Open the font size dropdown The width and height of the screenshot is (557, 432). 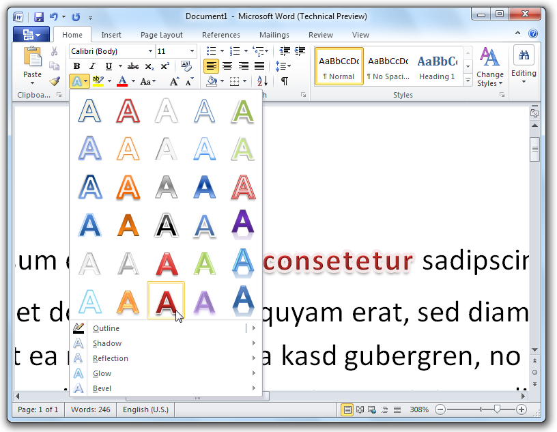[192, 51]
